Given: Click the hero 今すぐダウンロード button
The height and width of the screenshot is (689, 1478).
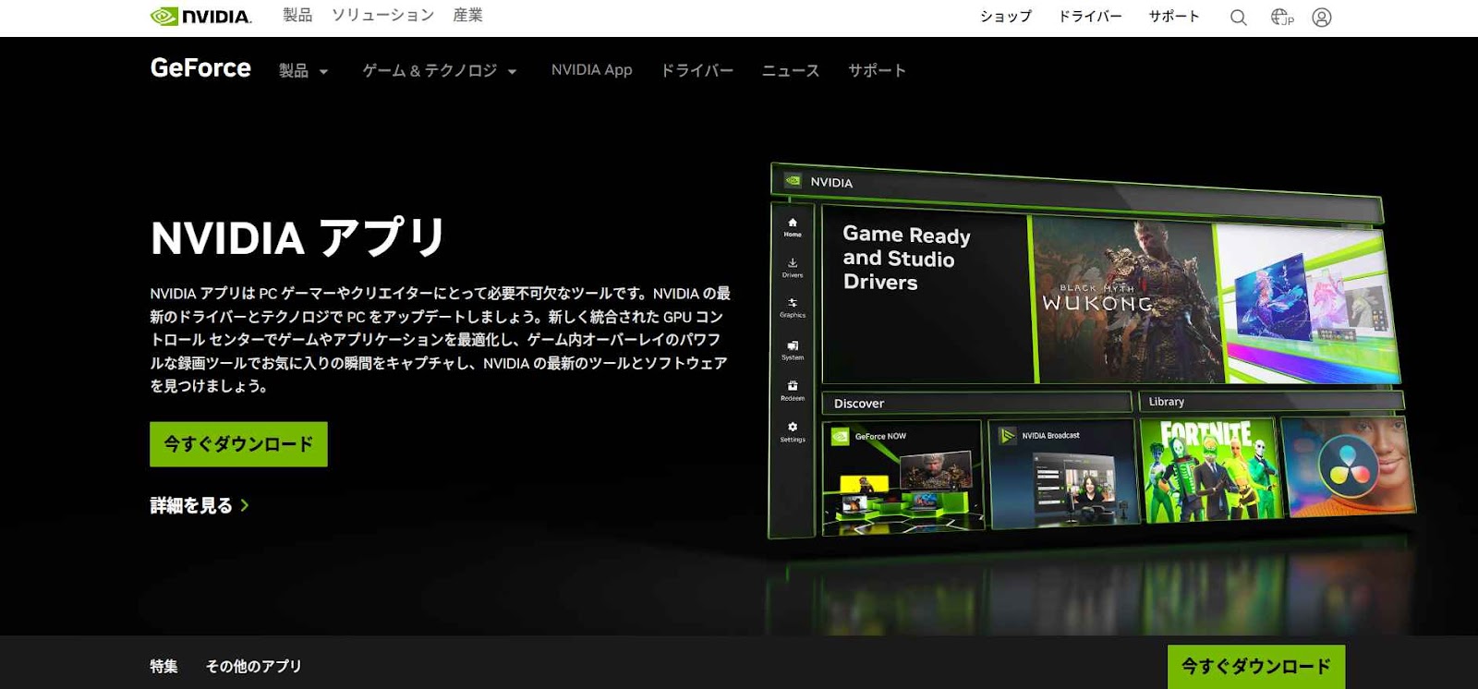Looking at the screenshot, I should (238, 444).
